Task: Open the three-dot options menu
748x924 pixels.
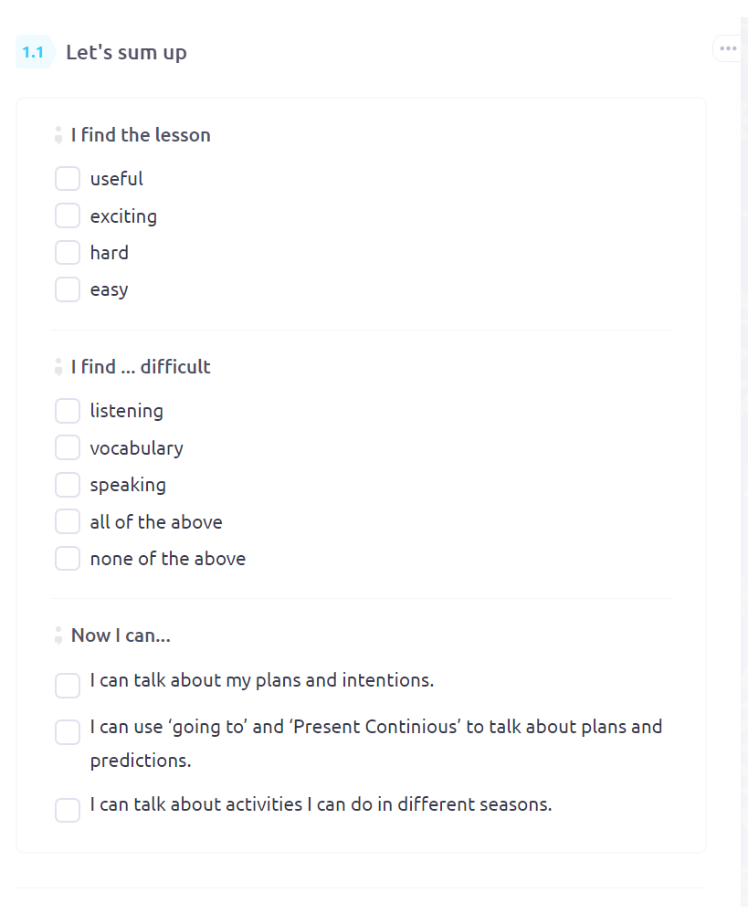Action: pos(728,48)
